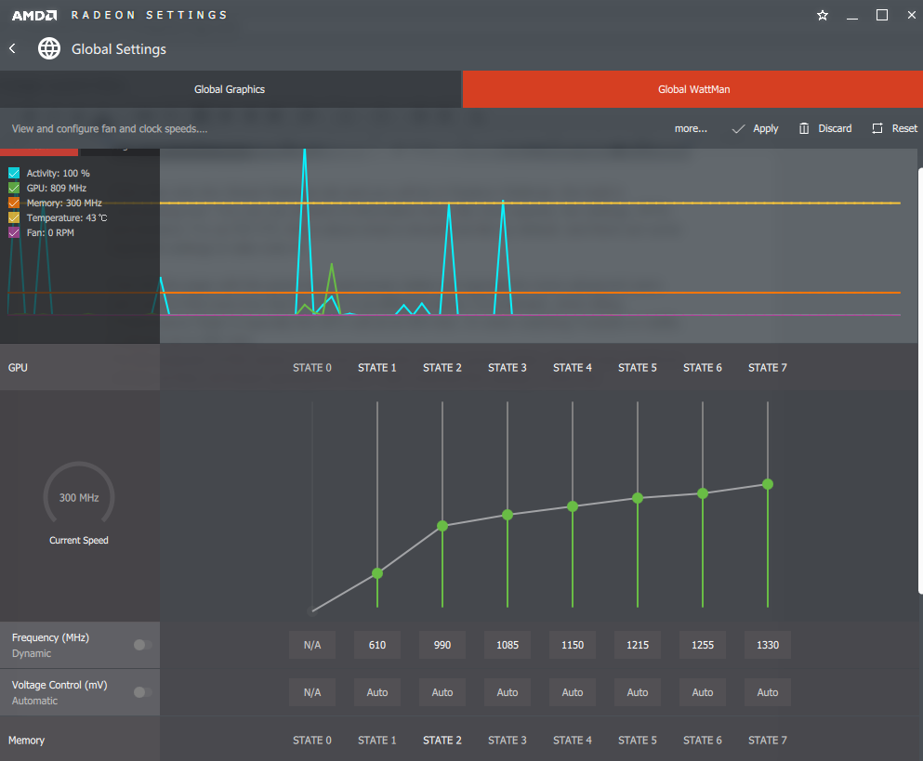
Task: Click the GPU State 4 slider handle
Action: pos(573,506)
